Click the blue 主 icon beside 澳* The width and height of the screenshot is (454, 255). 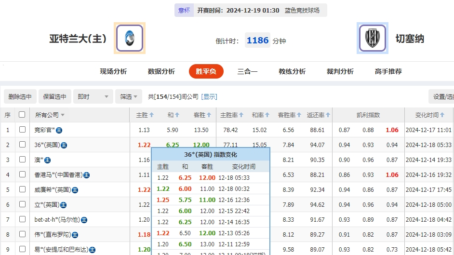(48, 160)
